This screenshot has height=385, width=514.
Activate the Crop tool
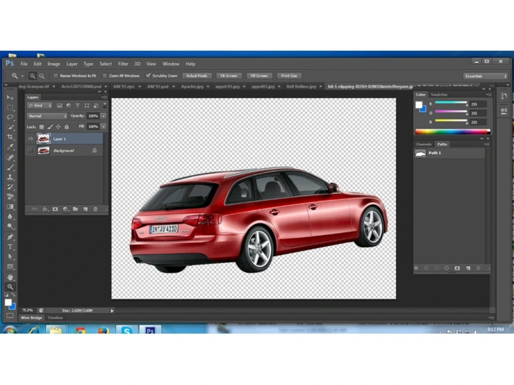pos(10,137)
